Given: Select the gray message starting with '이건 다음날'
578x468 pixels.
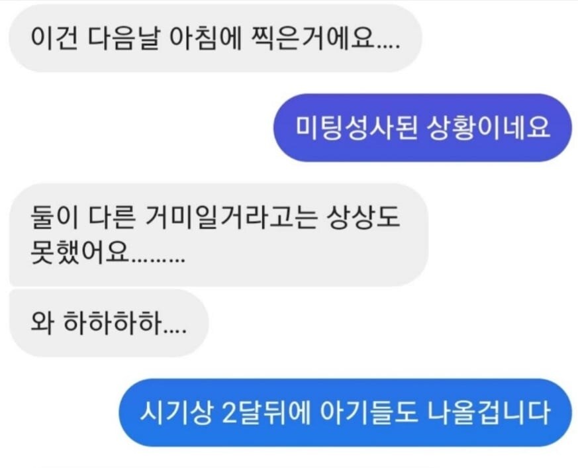Looking at the screenshot, I should pos(215,38).
